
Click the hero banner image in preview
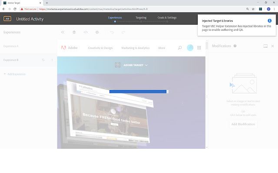[x=131, y=111]
